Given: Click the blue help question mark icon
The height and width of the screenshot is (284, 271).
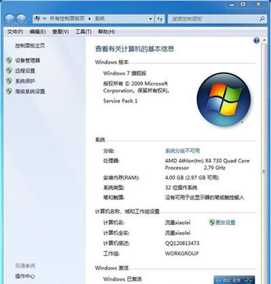Looking at the screenshot, I should coord(257,41).
